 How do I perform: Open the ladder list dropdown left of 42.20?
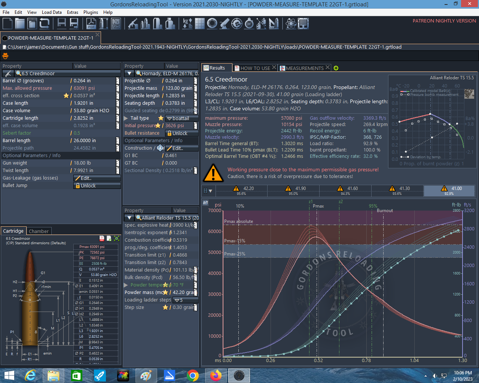click(208, 191)
